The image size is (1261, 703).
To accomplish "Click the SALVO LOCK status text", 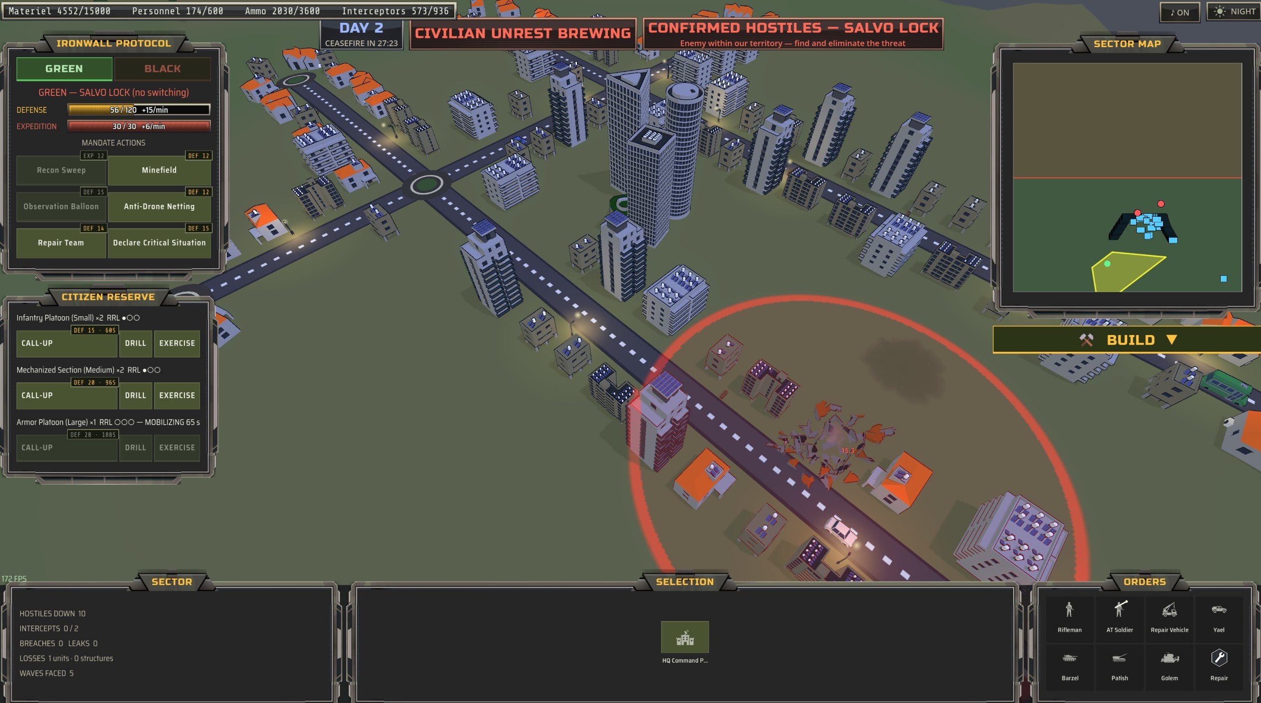I will point(113,92).
